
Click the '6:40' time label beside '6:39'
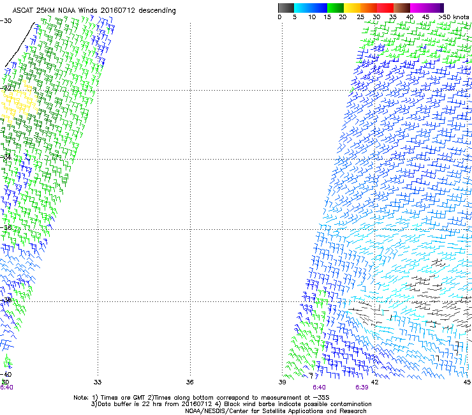319,388
